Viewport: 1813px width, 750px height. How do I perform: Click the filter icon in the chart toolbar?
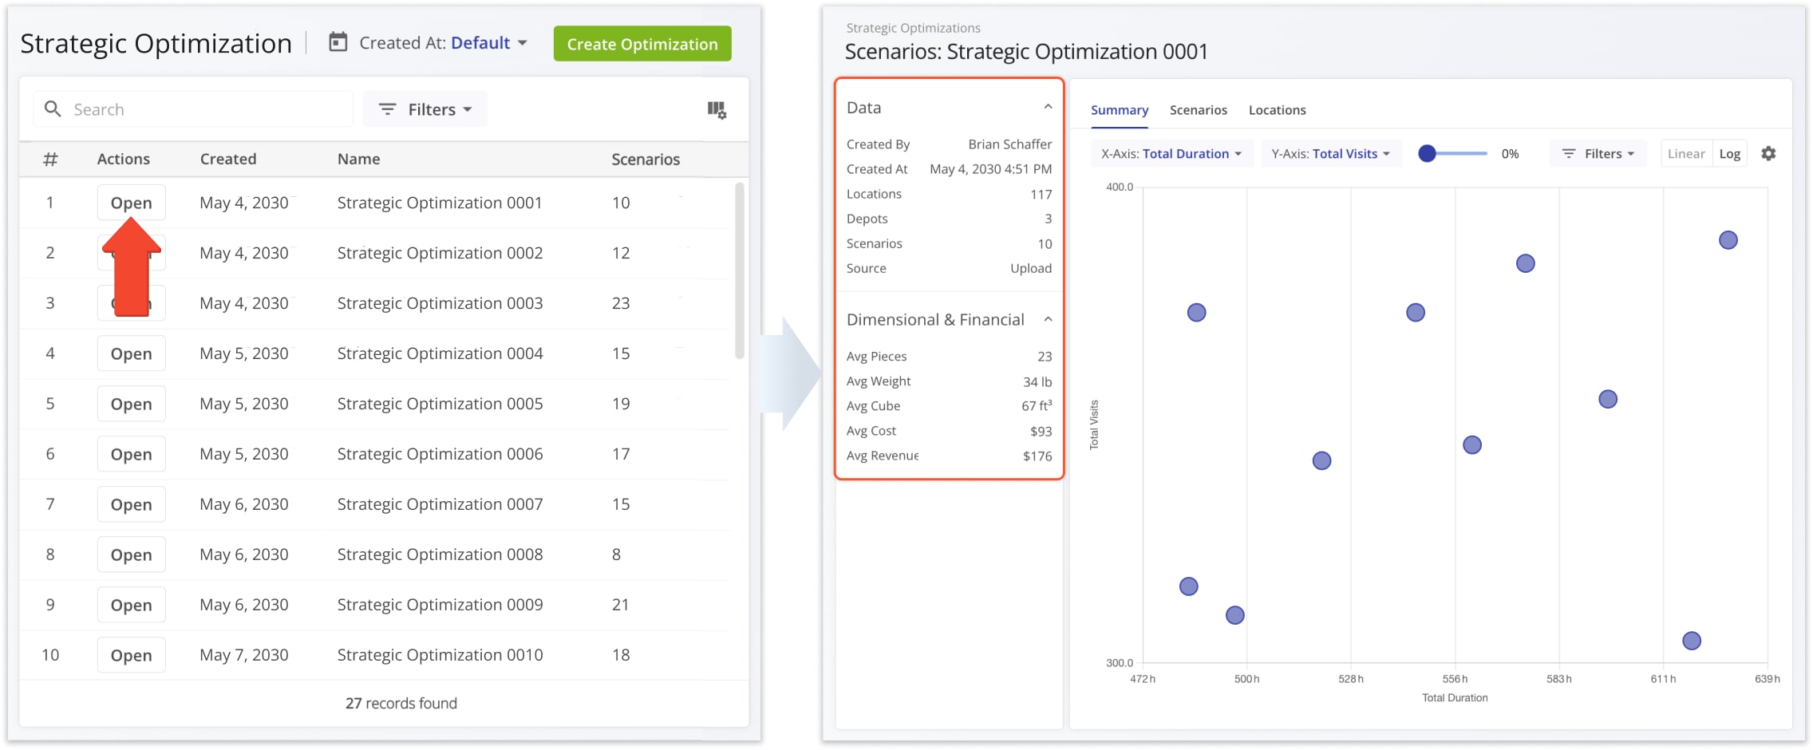(x=1568, y=153)
